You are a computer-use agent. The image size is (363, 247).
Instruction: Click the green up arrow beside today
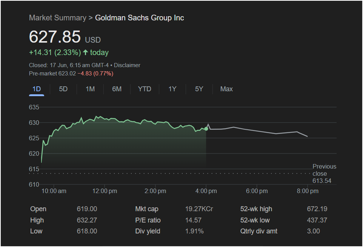(85, 52)
